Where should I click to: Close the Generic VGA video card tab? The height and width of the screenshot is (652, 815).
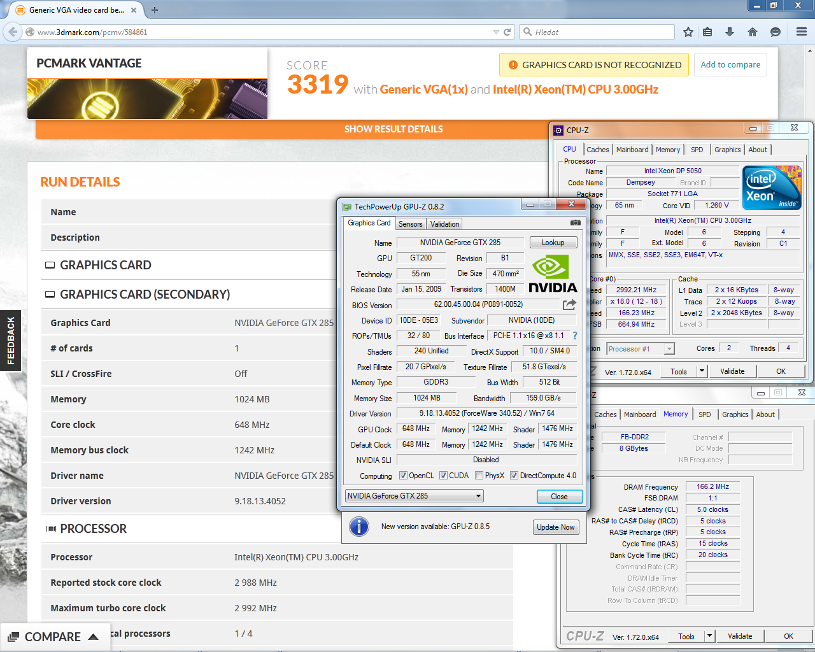[134, 10]
